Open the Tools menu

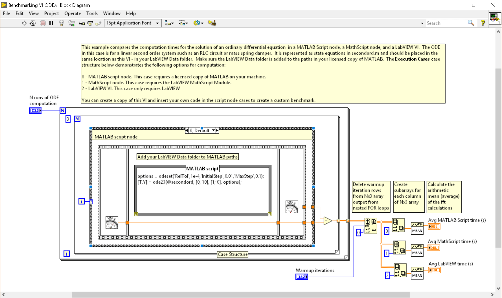click(92, 13)
